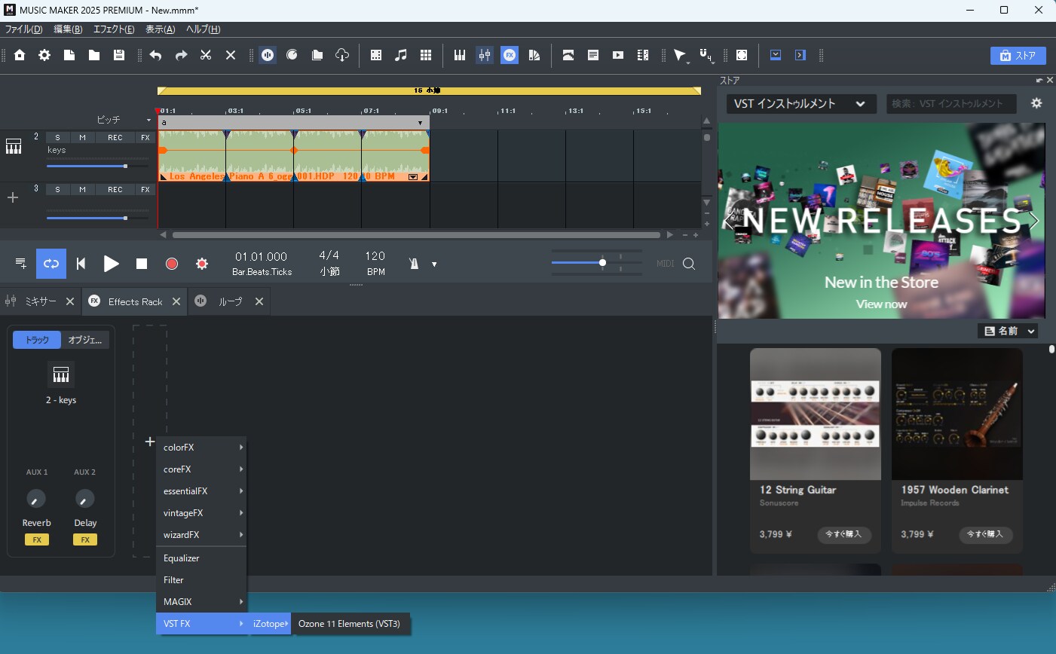Click the scissors Cut icon
Screen dimensions: 1056x654
pos(206,55)
